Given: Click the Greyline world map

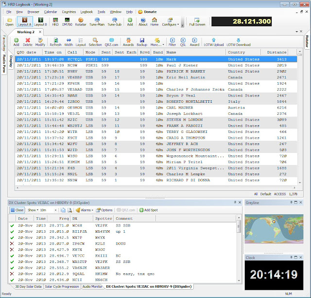Looking at the screenshot, I should point(274,229).
